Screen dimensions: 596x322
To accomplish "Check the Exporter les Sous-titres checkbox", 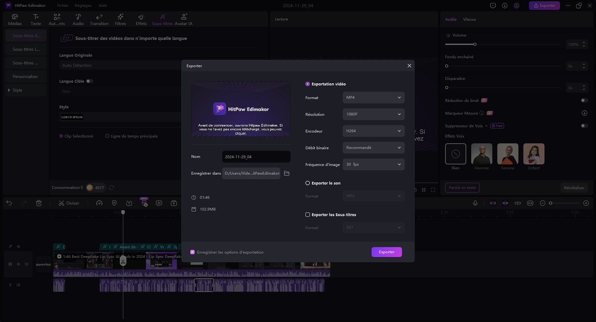I will tap(308, 215).
